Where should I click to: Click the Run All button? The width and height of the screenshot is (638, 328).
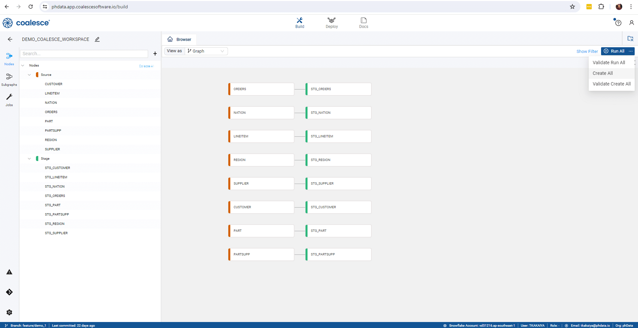click(614, 51)
